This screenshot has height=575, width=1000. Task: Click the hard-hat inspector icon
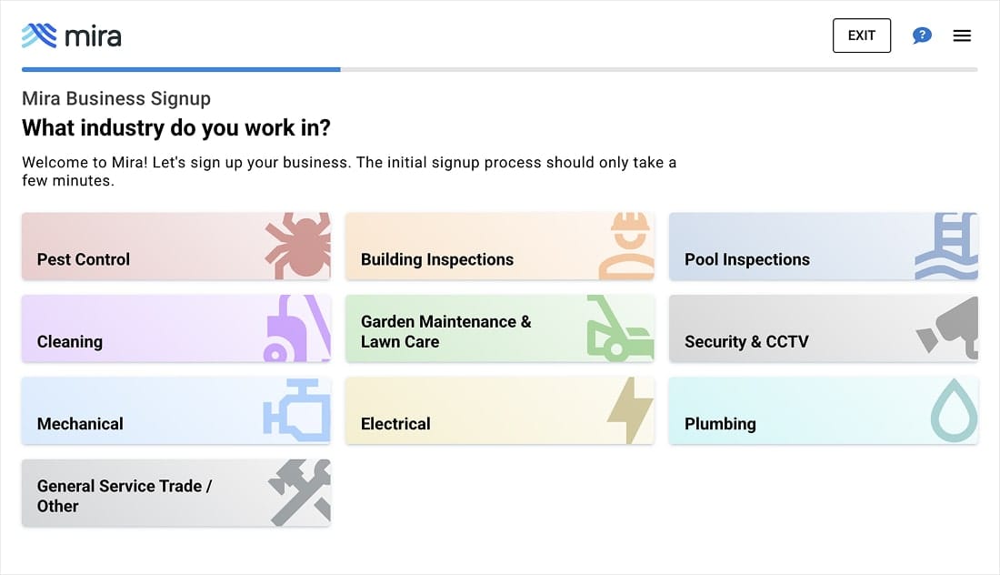(x=626, y=246)
